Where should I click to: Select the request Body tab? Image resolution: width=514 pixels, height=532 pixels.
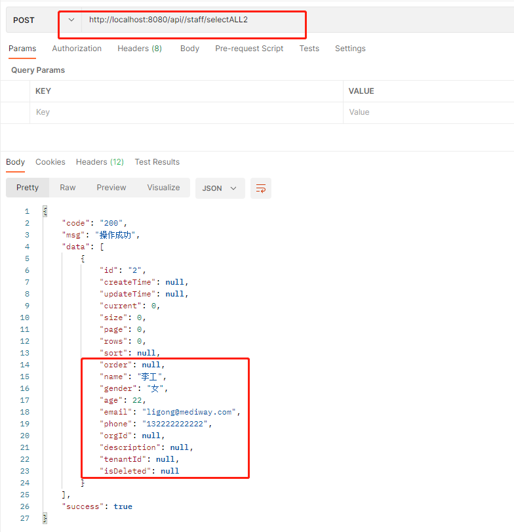click(189, 49)
